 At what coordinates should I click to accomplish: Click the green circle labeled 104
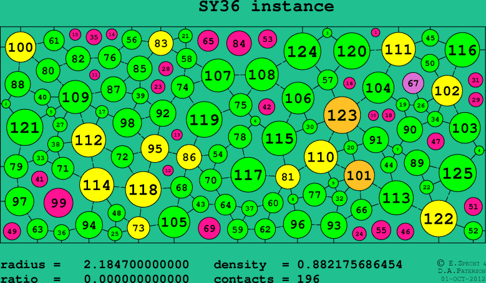(378, 88)
